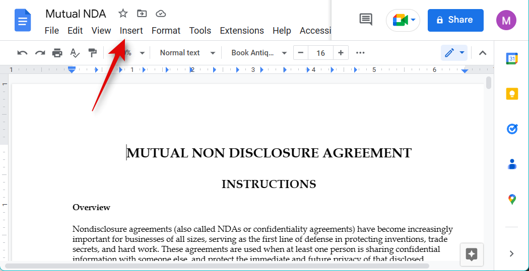Click the blue Share button
This screenshot has height=271, width=529.
pyautogui.click(x=455, y=20)
